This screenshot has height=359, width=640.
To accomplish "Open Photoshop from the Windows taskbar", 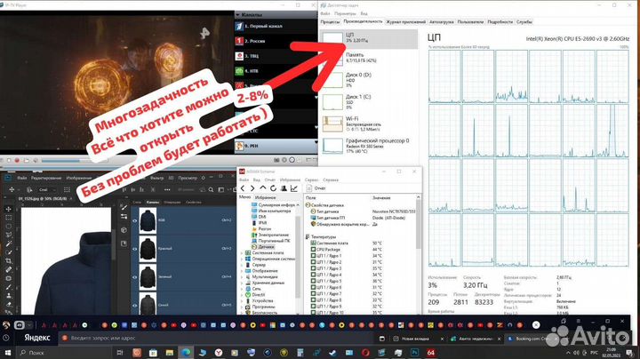I will pos(415,353).
